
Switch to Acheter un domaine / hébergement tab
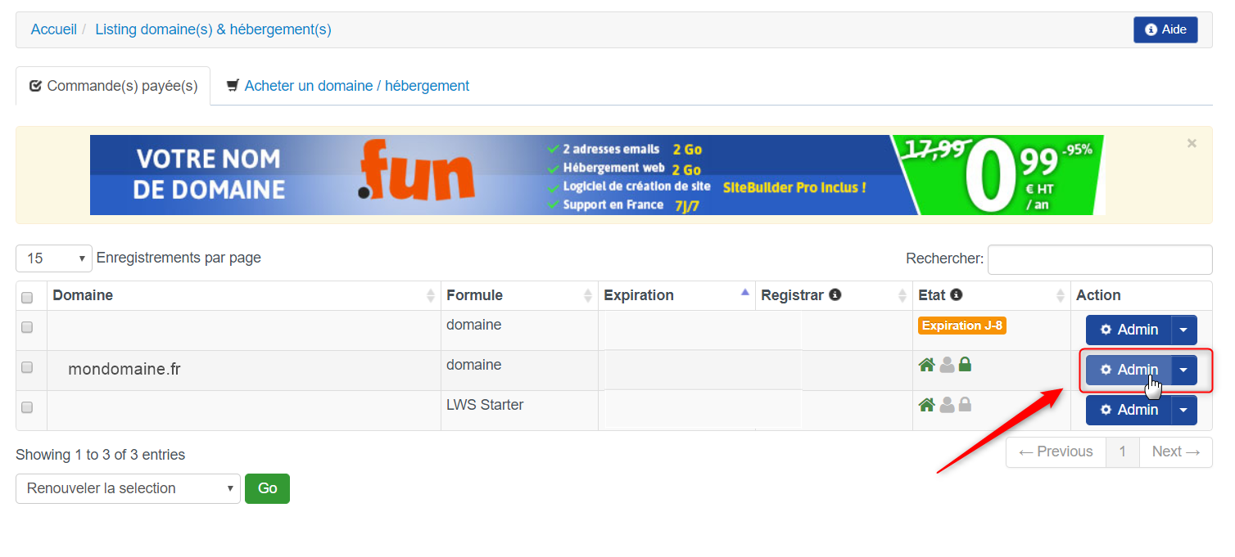pos(347,86)
